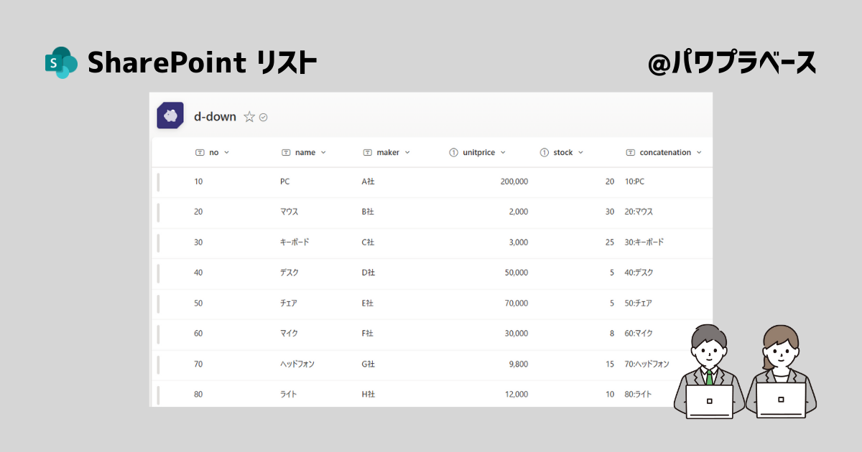Open the 80:ライト concatenation link
862x452 pixels.
(640, 394)
